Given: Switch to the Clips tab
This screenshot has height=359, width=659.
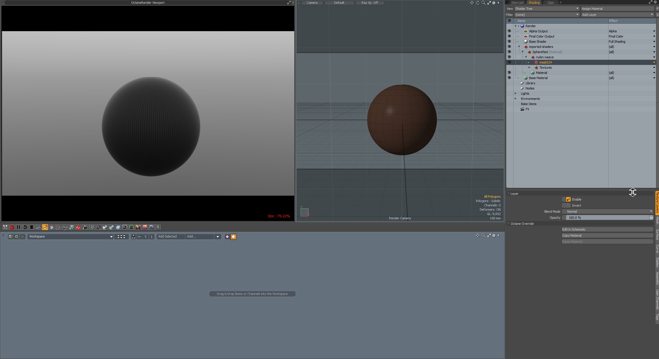Looking at the screenshot, I should coord(550,3).
